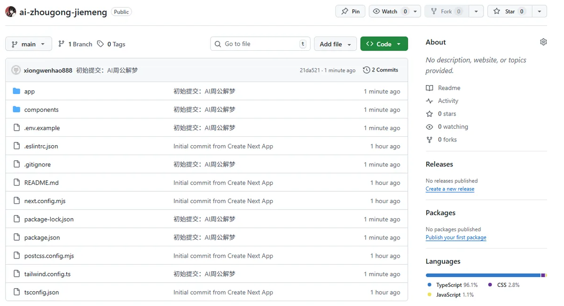Screen dimensions: 564x306
Task: Expand the main branch selector
Action: pos(29,44)
